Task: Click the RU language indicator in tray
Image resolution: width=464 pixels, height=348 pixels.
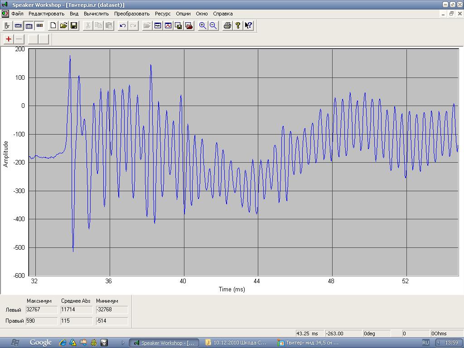Action: pyautogui.click(x=426, y=343)
